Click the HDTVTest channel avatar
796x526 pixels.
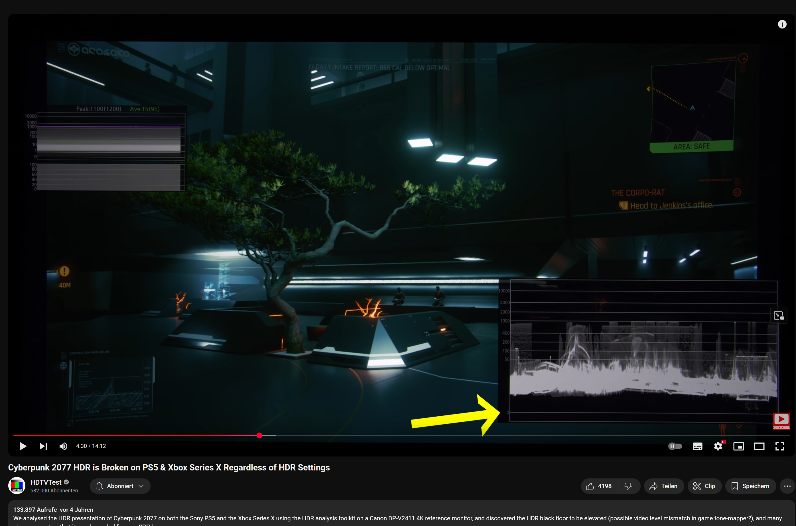pos(17,486)
